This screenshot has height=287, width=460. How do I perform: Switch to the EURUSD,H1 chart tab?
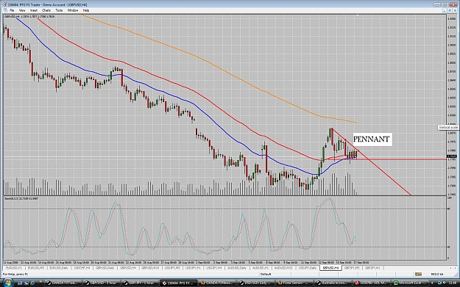coord(14,268)
